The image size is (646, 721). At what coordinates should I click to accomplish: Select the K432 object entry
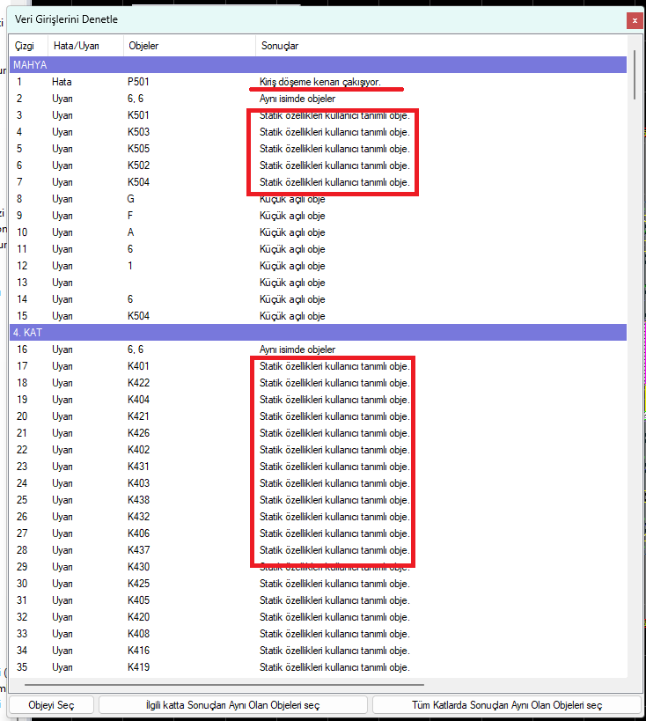tap(138, 517)
